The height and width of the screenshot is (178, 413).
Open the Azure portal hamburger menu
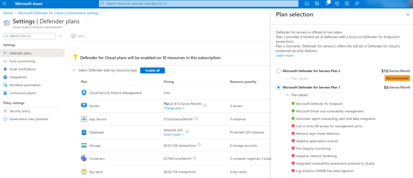click(4, 4)
